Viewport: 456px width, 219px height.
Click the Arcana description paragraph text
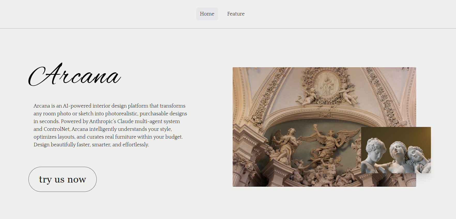(110, 125)
